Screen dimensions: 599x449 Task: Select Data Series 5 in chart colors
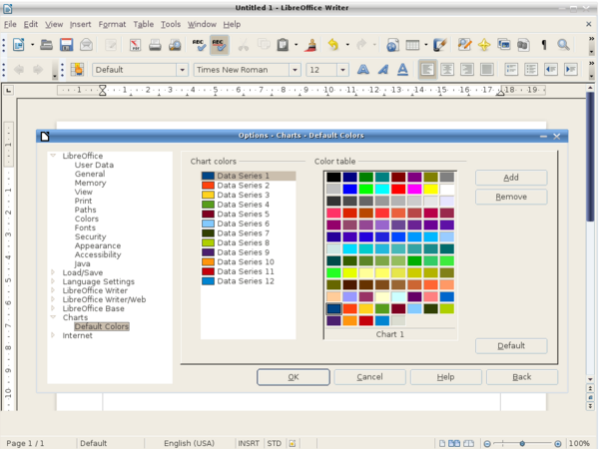click(243, 214)
